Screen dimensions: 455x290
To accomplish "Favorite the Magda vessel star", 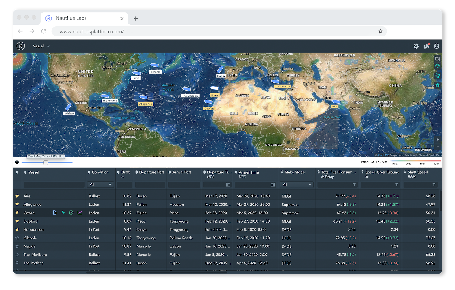I will tap(17, 246).
